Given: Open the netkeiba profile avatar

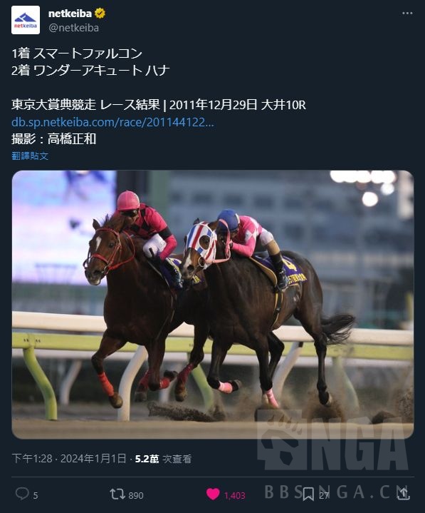Looking at the screenshot, I should click(26, 20).
